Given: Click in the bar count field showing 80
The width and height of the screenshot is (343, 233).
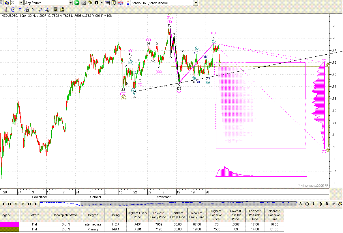Looking at the screenshot, I should click(14, 3).
